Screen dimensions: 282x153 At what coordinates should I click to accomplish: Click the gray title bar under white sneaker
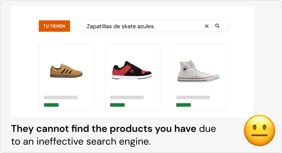193,97
